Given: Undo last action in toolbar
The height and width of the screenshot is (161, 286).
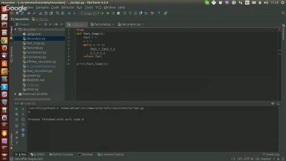Looking at the screenshot, I should 29,13.
